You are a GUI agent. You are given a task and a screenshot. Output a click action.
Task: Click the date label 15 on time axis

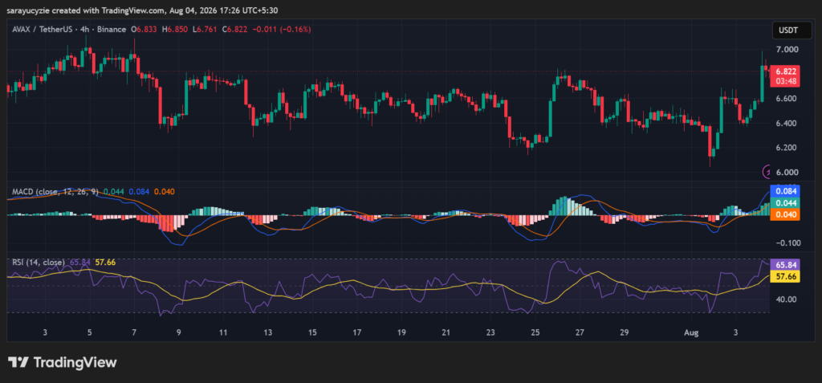tap(312, 332)
